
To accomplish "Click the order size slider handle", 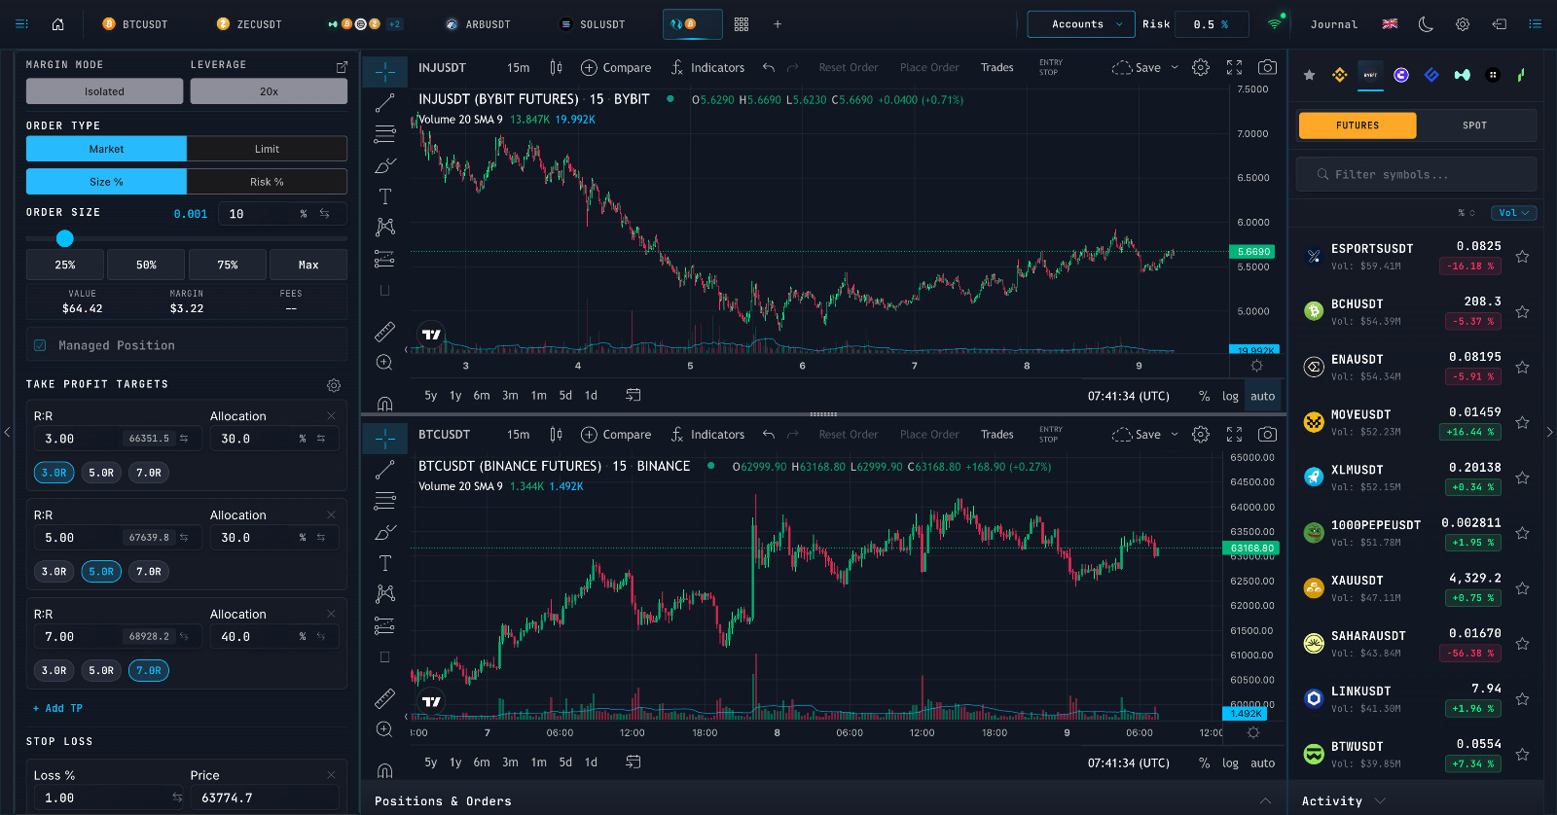I will pyautogui.click(x=65, y=238).
